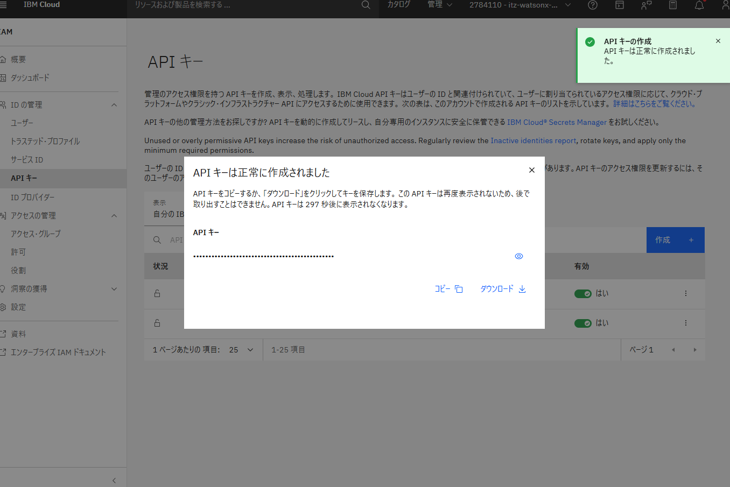730x487 pixels.
Task: Close the API key created dialog
Action: (x=532, y=170)
